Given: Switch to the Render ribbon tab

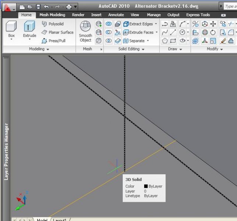Looking at the screenshot, I should click(x=78, y=15).
